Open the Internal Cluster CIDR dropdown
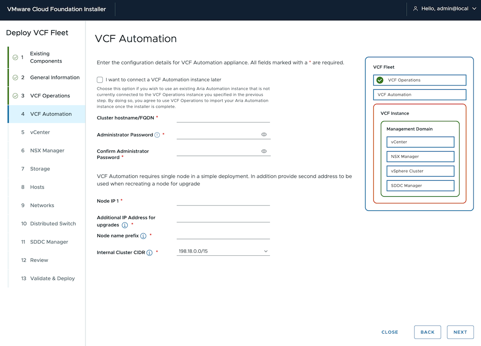The width and height of the screenshot is (481, 346). pos(223,251)
